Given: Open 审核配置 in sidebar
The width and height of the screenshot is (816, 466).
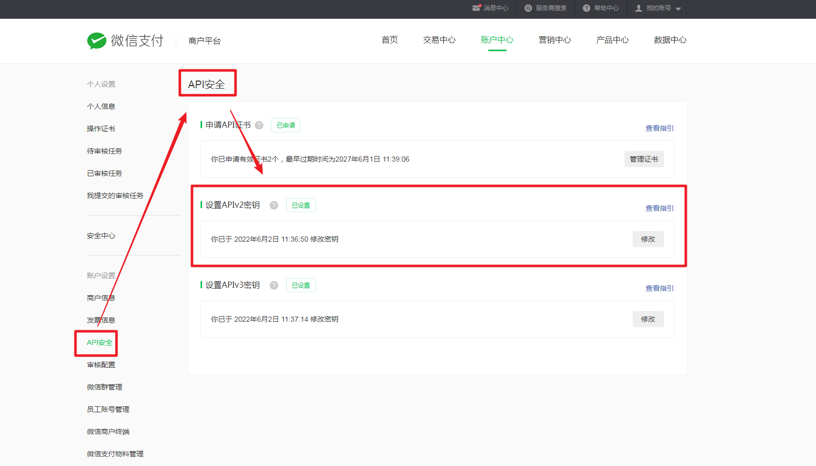Looking at the screenshot, I should coord(101,365).
